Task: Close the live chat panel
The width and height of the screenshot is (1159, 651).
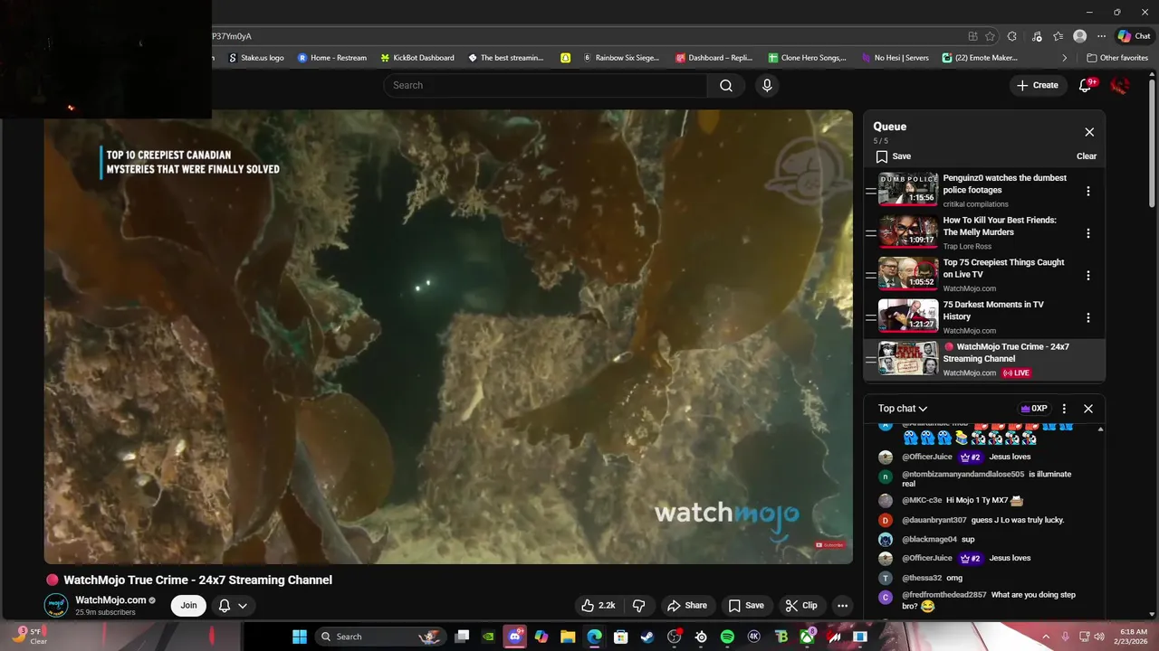Action: click(1088, 409)
